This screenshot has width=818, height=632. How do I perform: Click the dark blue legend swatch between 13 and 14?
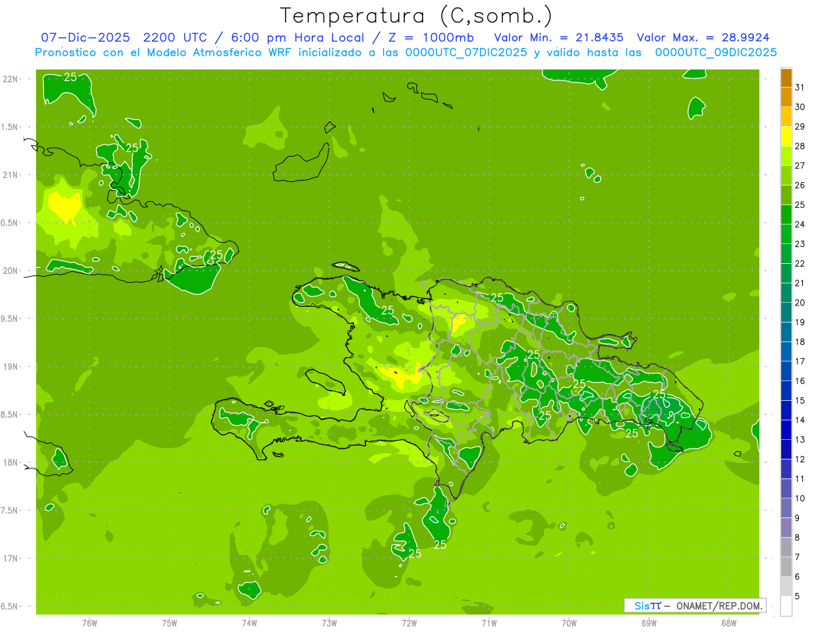[x=786, y=430]
